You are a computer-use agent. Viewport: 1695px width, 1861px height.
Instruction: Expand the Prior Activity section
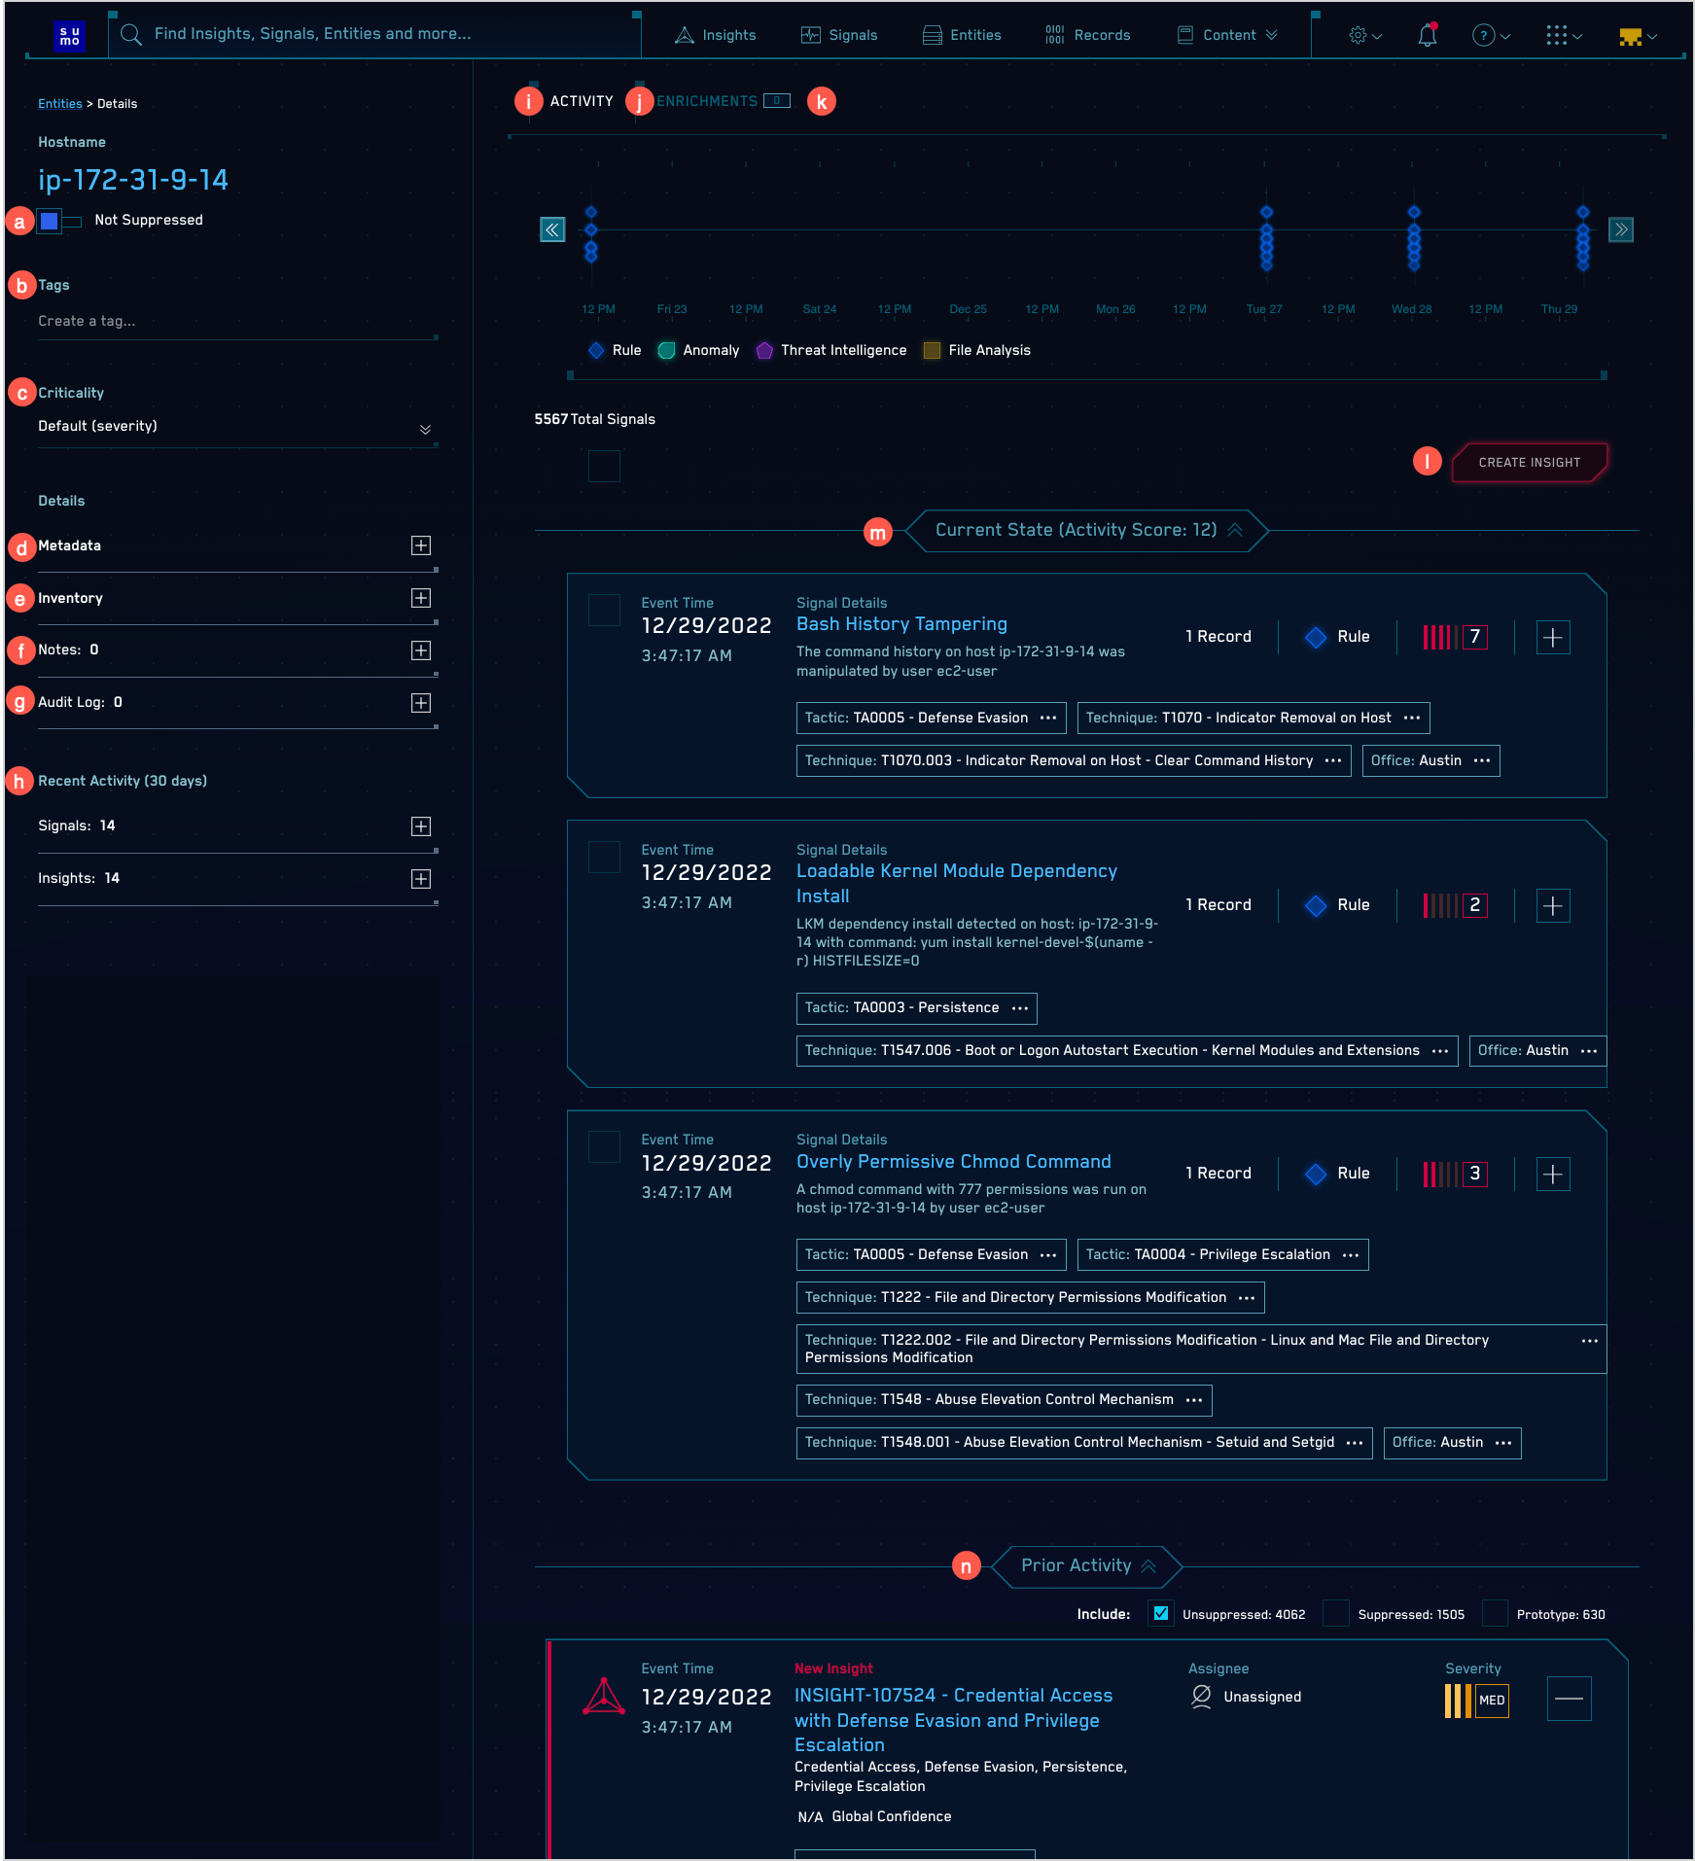pyautogui.click(x=1150, y=1566)
